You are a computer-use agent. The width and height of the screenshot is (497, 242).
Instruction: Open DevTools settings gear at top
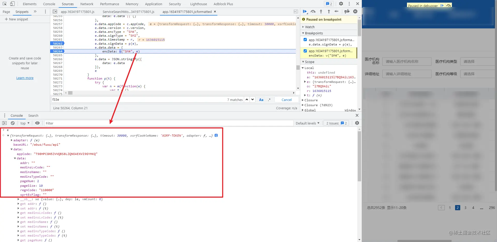coord(341,4)
